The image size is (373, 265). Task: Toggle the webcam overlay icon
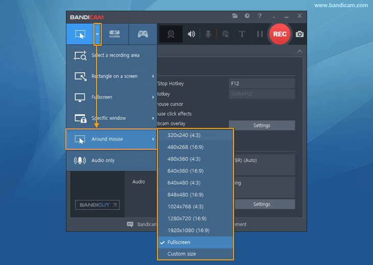click(171, 34)
